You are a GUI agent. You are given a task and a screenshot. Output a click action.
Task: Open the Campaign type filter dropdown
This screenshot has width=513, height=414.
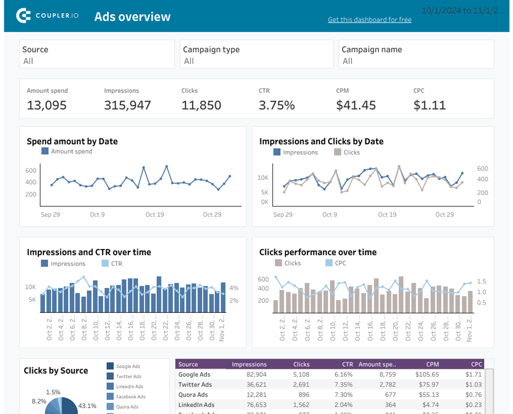point(257,54)
